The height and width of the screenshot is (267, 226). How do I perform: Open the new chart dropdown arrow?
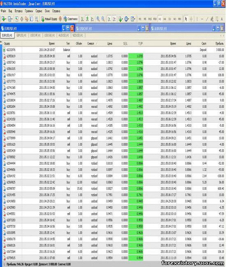(6, 19)
